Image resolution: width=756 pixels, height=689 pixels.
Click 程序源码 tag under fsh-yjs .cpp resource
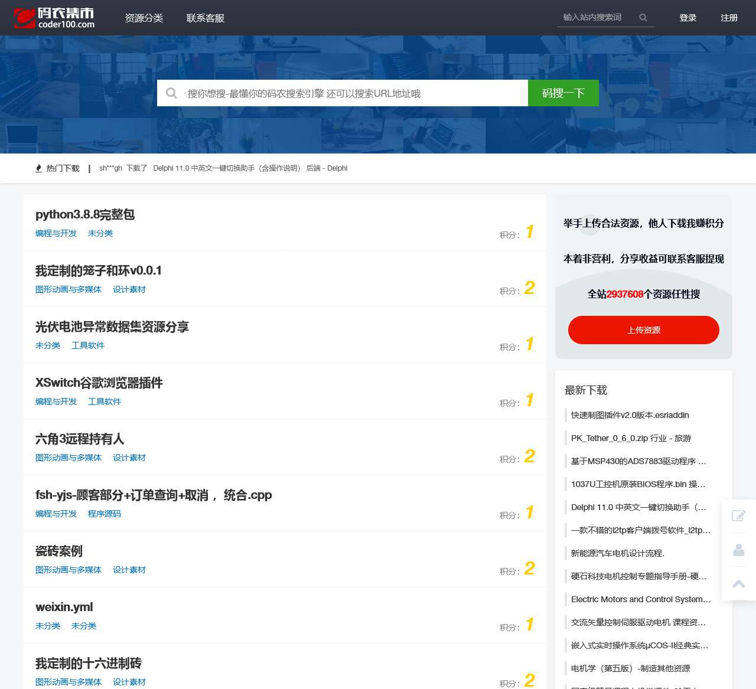[105, 514]
